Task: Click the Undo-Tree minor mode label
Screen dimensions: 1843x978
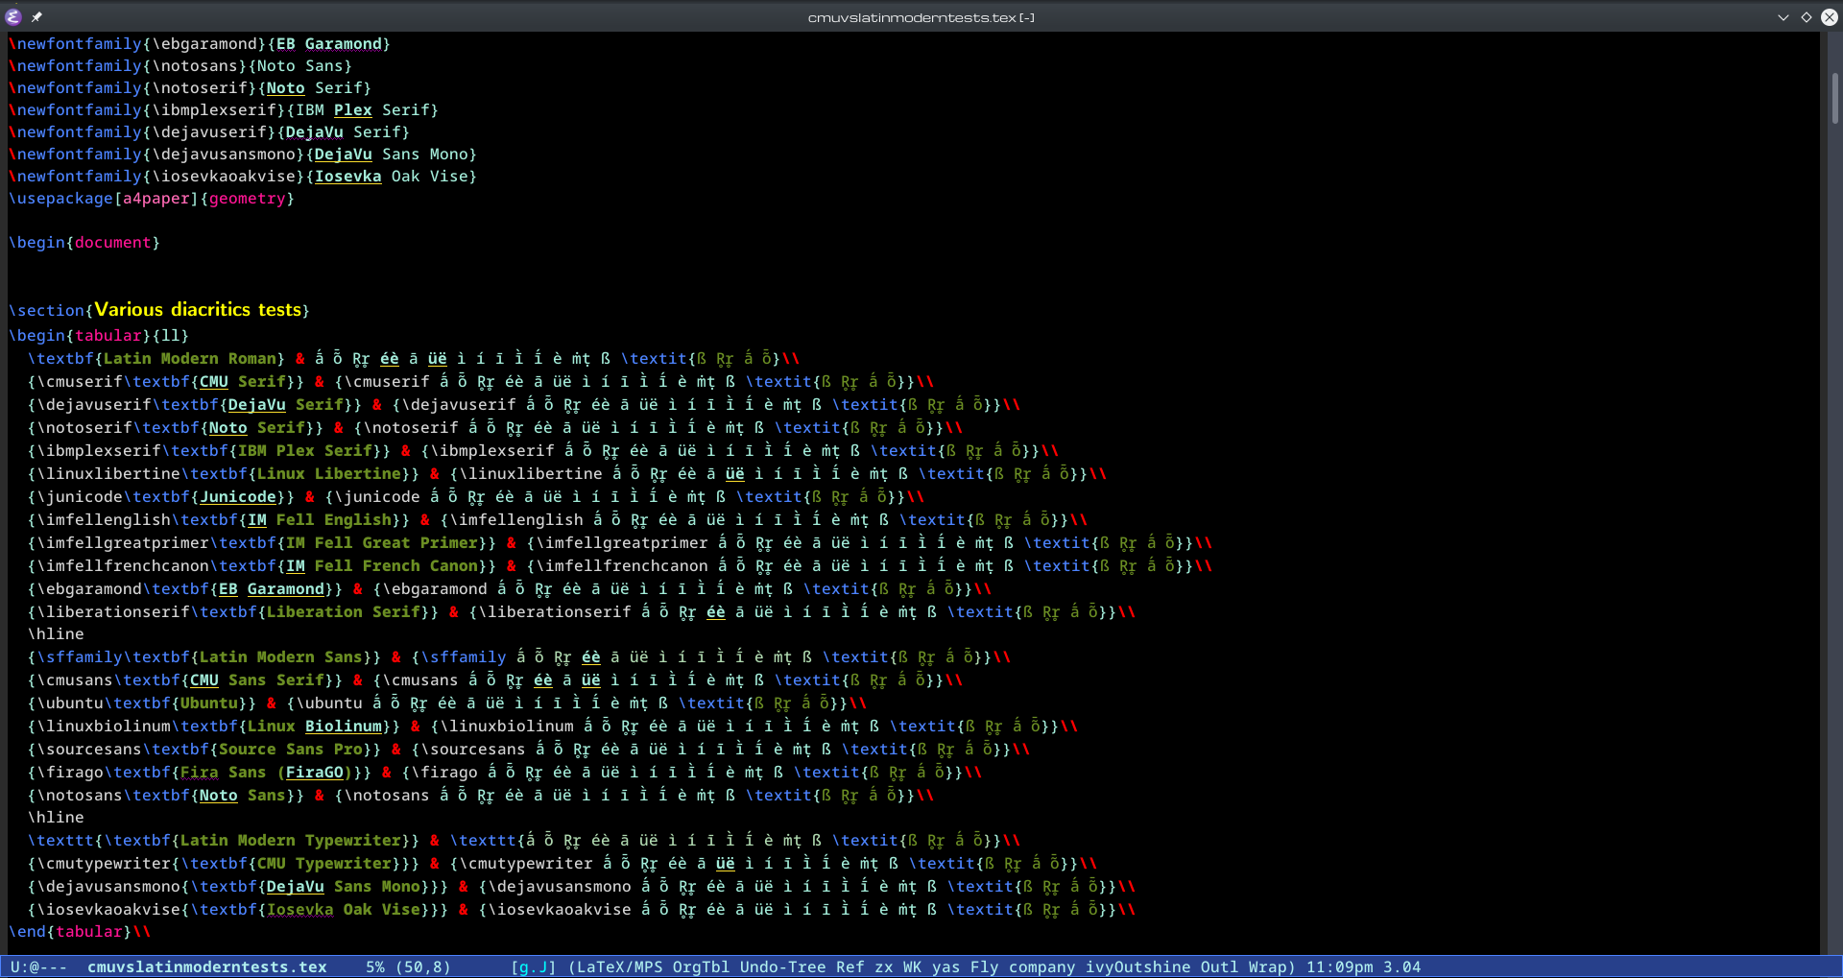Action: click(782, 966)
